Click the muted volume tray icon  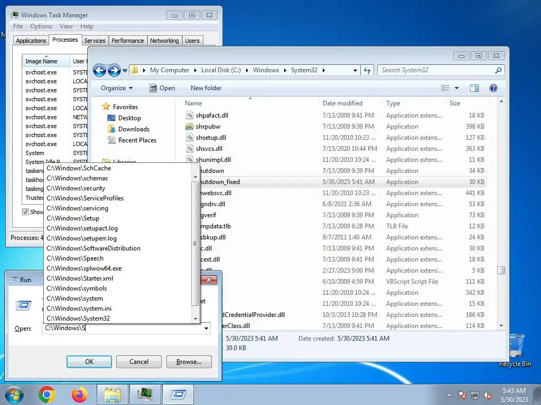point(488,394)
